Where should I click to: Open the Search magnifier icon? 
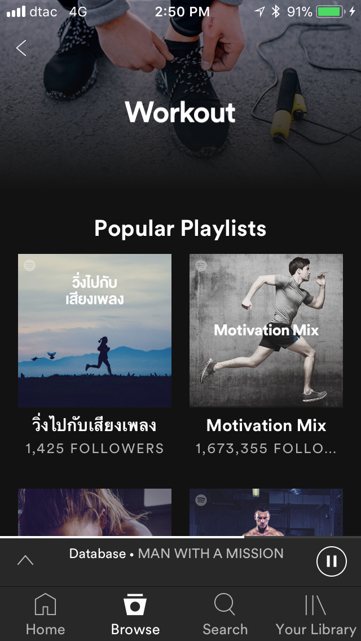point(225,604)
